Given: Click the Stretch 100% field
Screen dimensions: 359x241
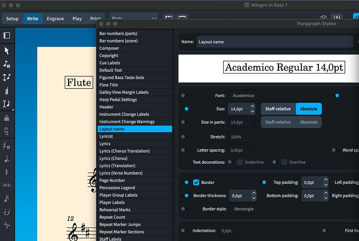Looking at the screenshot, I should point(241,137).
